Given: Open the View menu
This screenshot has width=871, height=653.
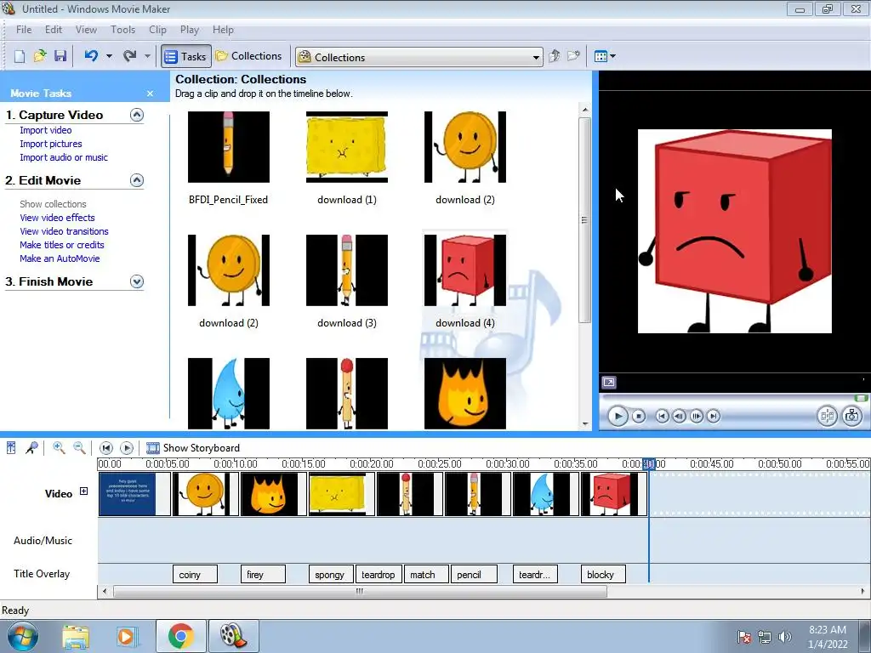Looking at the screenshot, I should (x=86, y=30).
